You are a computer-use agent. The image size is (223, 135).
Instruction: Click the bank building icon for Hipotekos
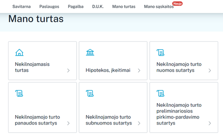click(x=90, y=52)
